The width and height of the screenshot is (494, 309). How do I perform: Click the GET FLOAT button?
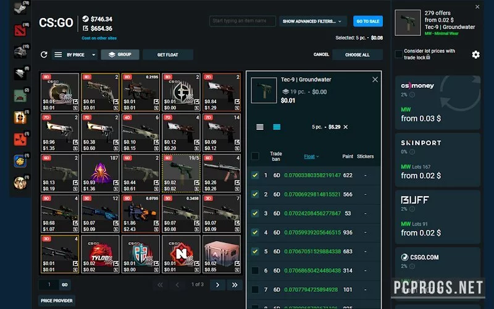[168, 55]
